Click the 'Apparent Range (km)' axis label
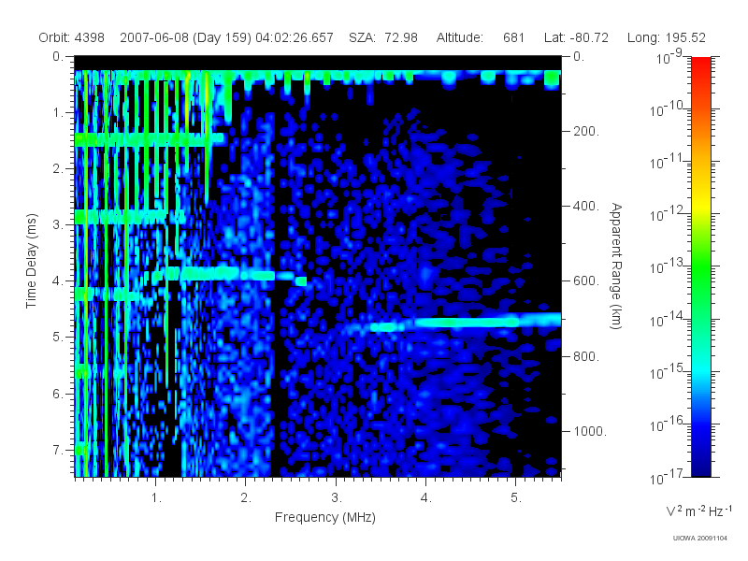Viewport: 748px width, 561px height. [x=616, y=266]
